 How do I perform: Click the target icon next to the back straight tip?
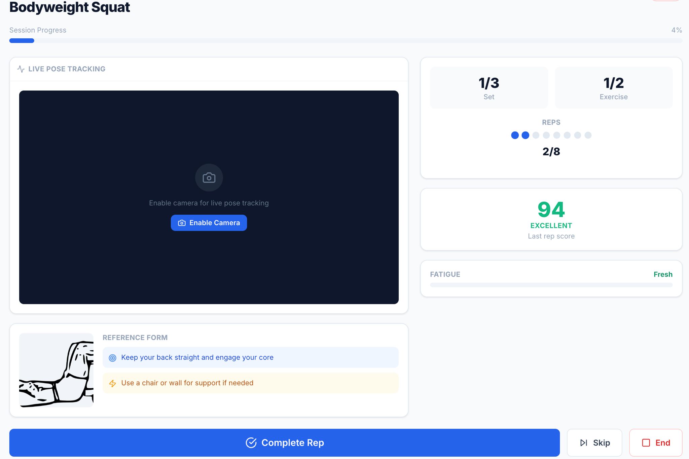pyautogui.click(x=113, y=358)
